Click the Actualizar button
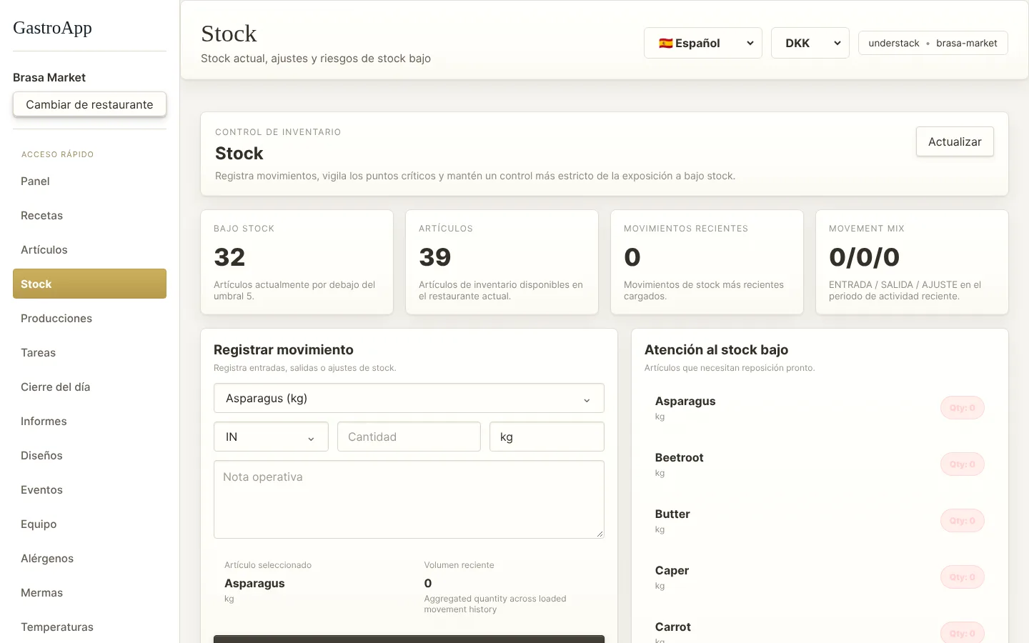The image size is (1029, 643). tap(955, 141)
